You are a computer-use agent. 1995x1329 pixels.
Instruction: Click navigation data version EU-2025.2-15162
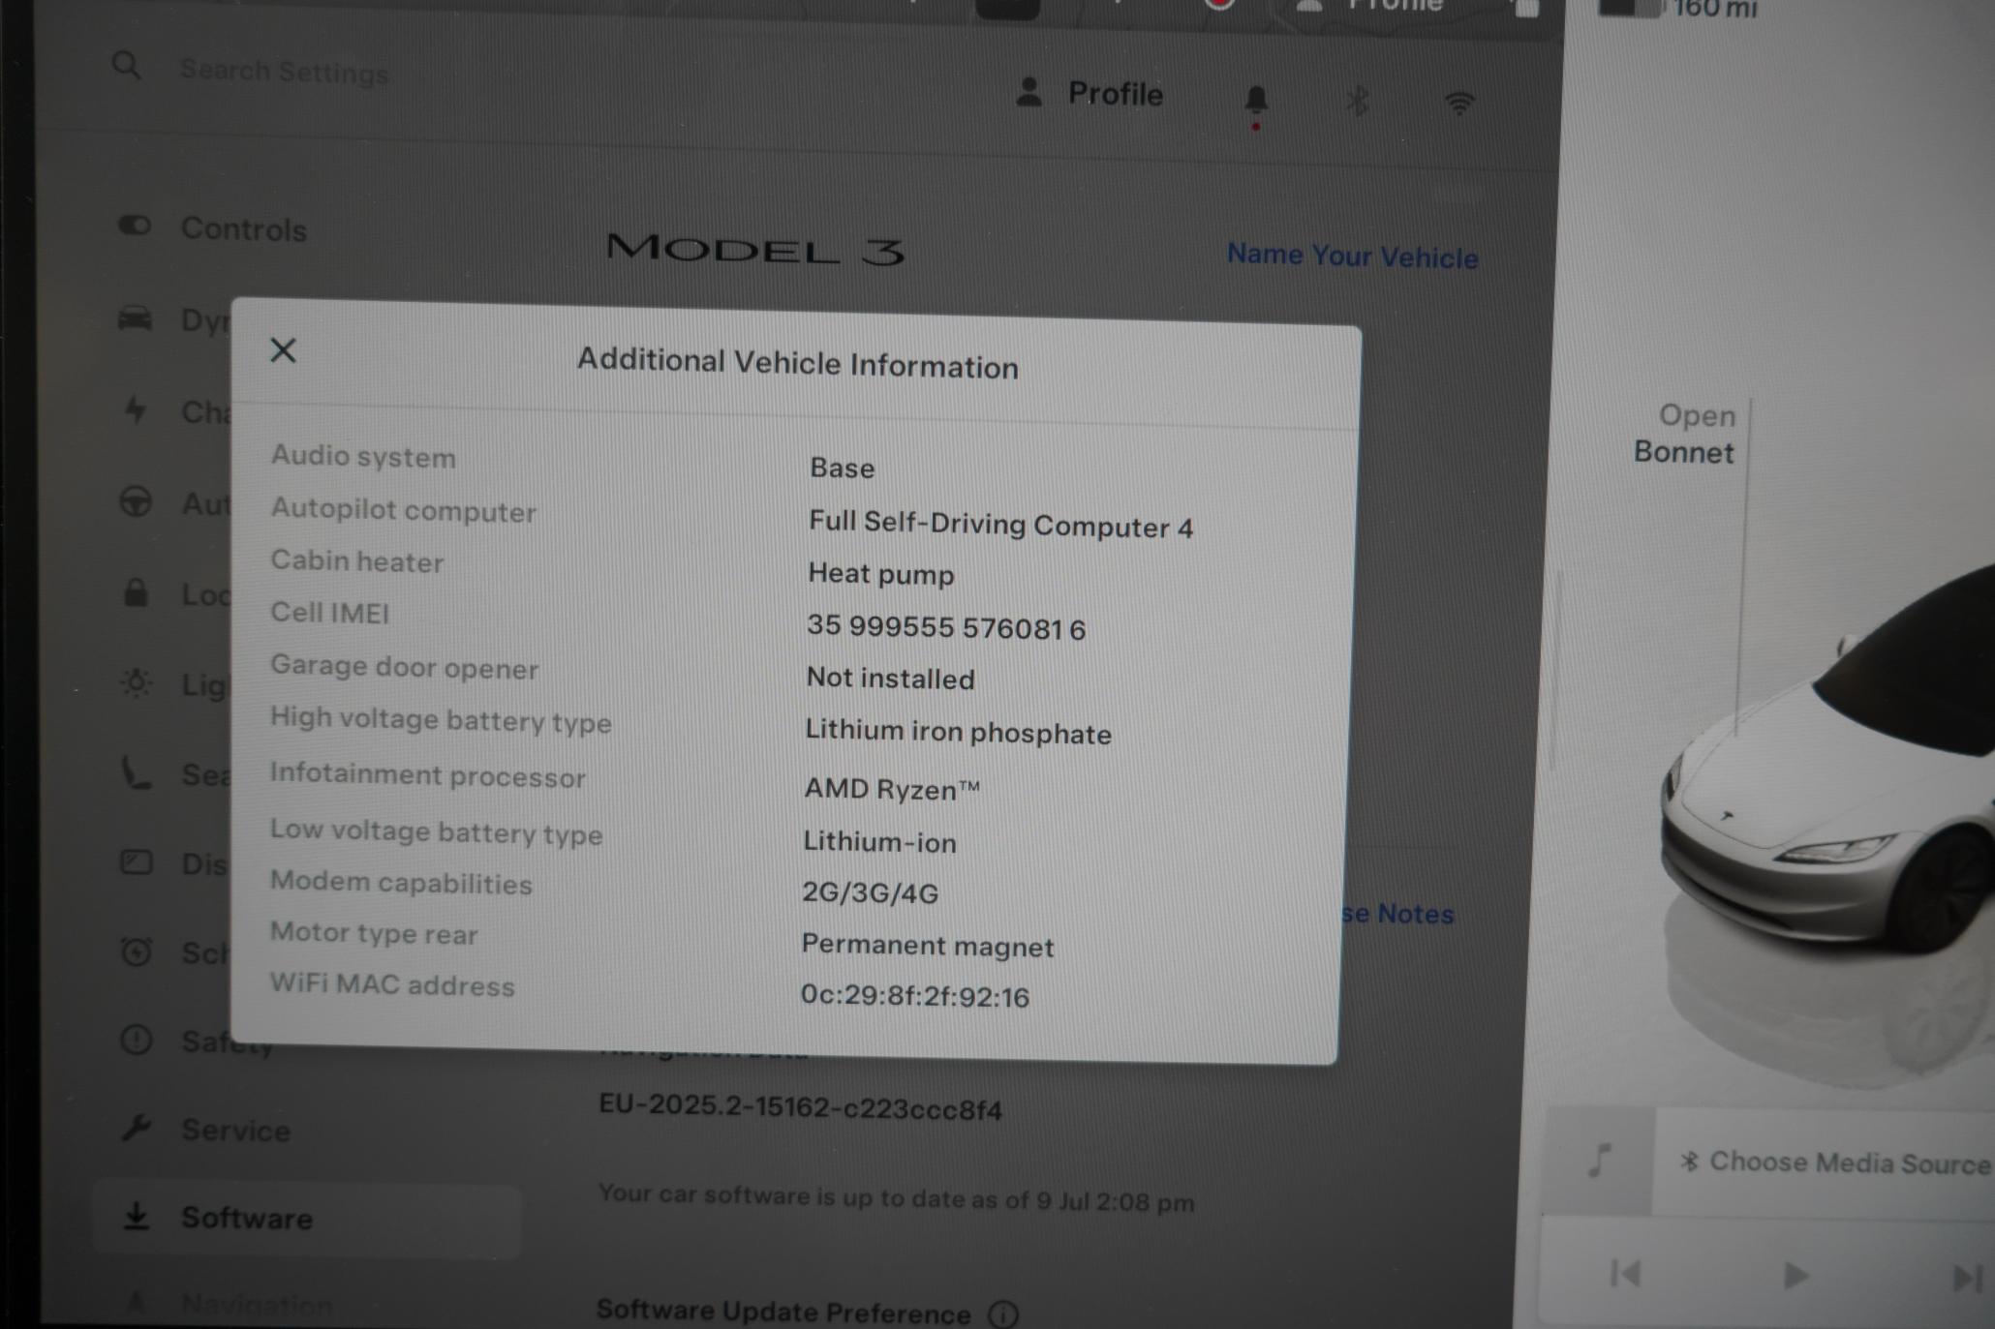[x=800, y=1106]
